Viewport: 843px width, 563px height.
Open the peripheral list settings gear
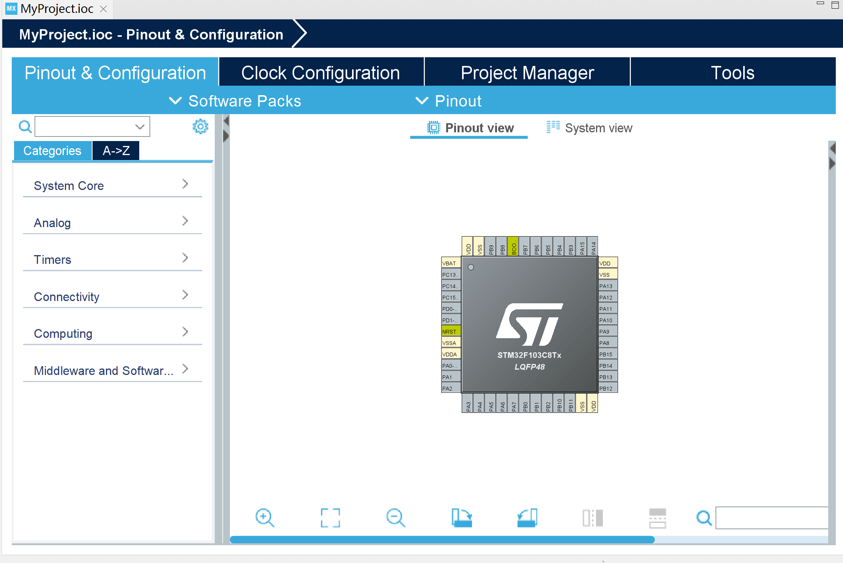(200, 127)
